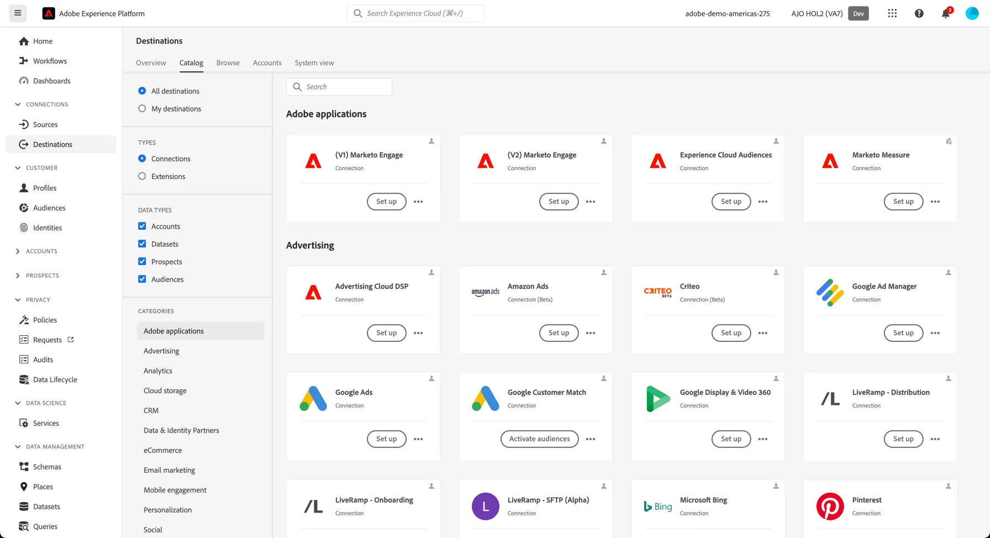
Task: Select the Extensions type radio button
Action: pyautogui.click(x=142, y=176)
